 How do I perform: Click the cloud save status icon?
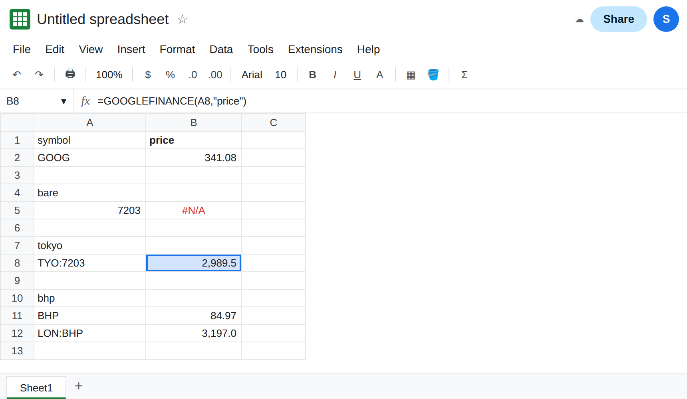point(580,20)
